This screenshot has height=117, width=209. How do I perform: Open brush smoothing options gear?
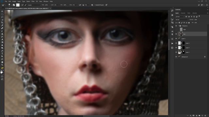92,5
